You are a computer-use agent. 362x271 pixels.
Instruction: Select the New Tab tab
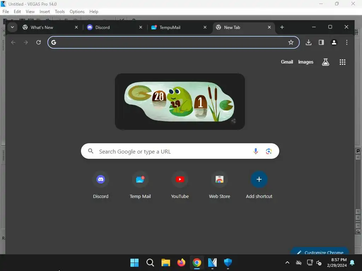pos(243,28)
